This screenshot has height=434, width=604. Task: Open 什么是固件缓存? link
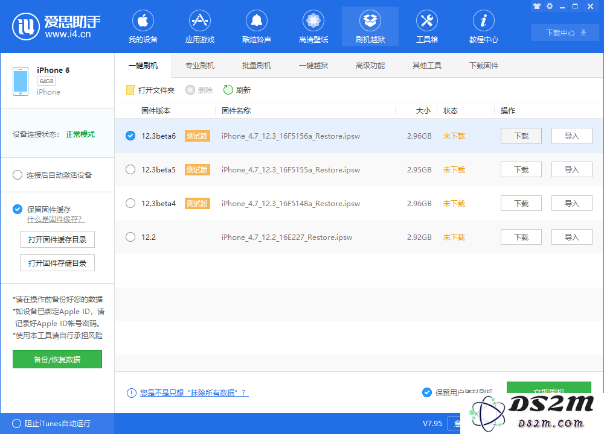(56, 219)
